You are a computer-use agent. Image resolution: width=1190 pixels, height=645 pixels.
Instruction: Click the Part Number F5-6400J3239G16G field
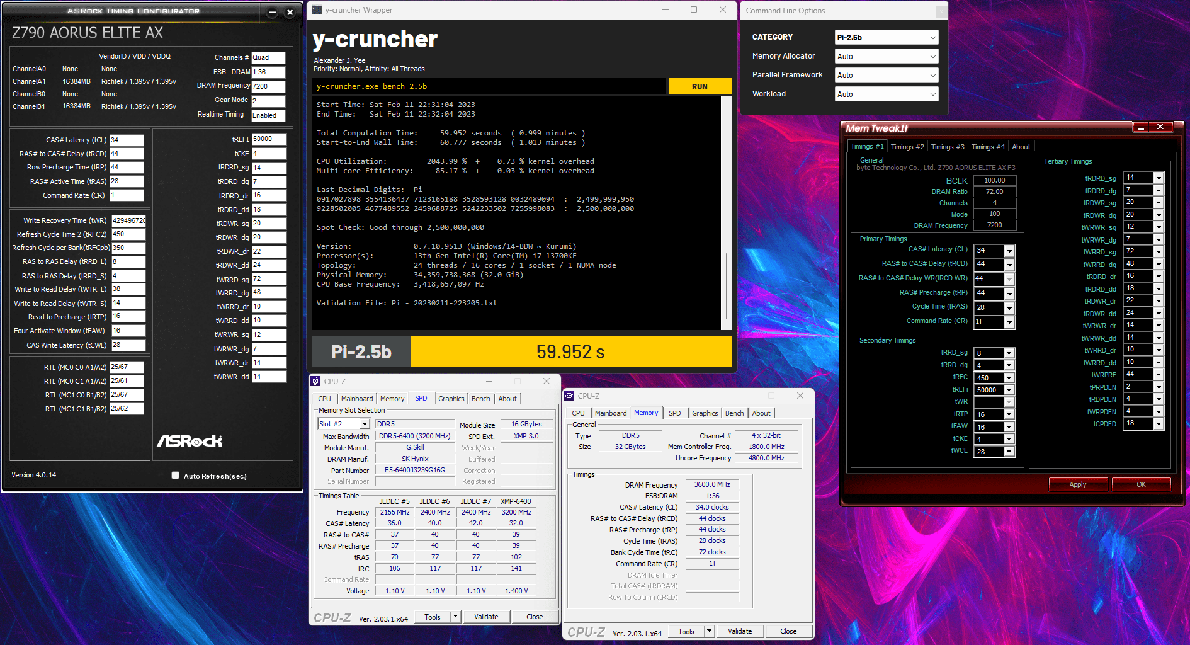pyautogui.click(x=415, y=470)
